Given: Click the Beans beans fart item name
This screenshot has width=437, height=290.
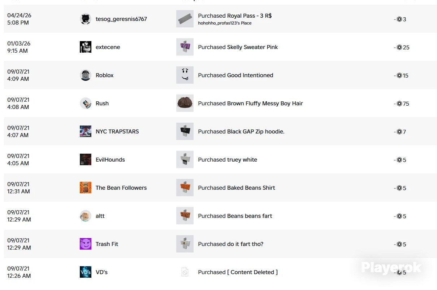Looking at the screenshot, I should click(x=250, y=216).
